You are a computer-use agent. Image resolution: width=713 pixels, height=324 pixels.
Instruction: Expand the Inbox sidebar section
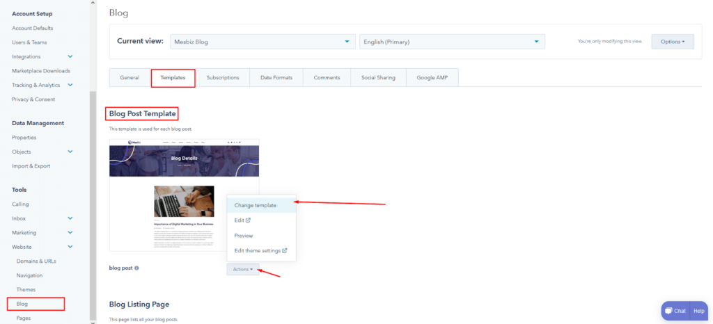coord(70,218)
